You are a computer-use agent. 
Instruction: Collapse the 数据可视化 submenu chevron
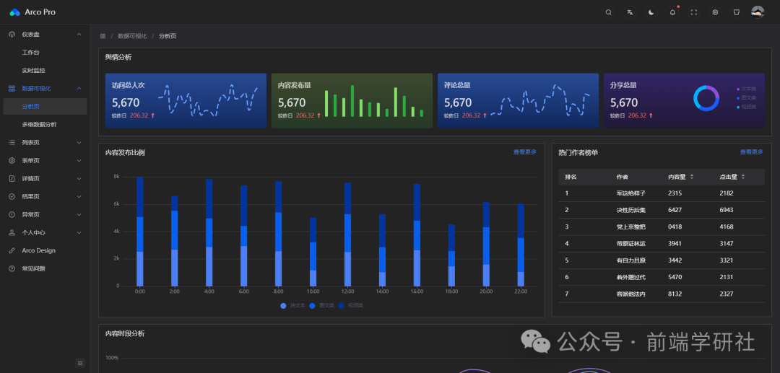pos(79,89)
